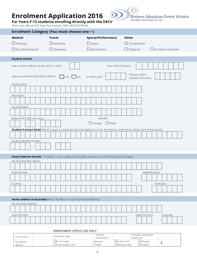The width and height of the screenshot is (197, 262).
Task: Click the Country field in postal address
Action: tap(76, 189)
